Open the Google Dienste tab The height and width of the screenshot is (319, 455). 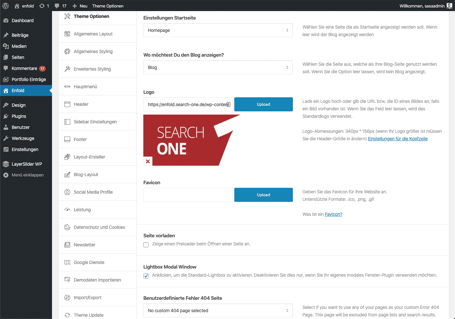click(x=97, y=262)
